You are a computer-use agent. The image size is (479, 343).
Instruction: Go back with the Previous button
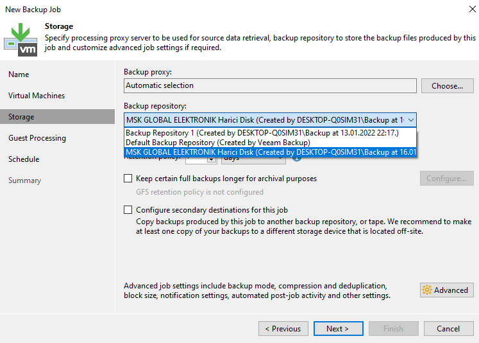point(283,329)
